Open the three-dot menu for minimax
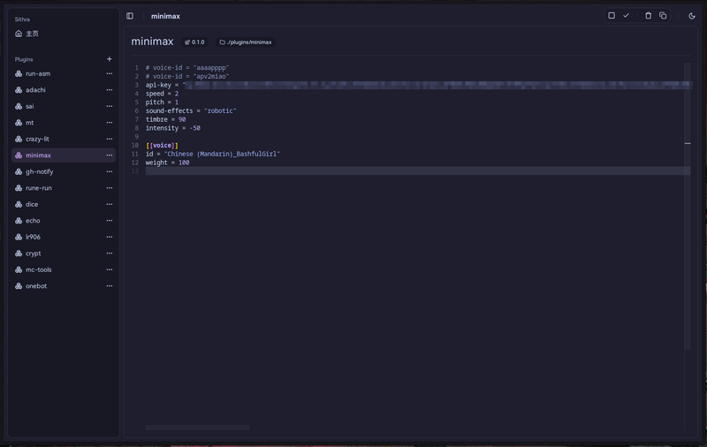 tap(110, 155)
